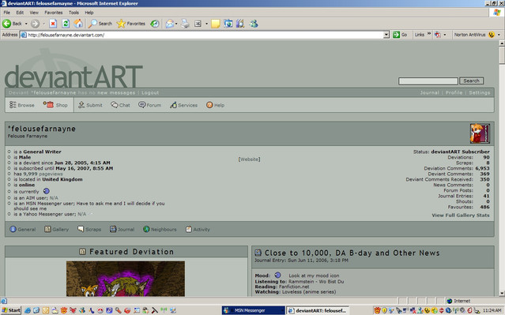Click the History toolbar icon
The height and width of the screenshot is (315, 505).
(155, 24)
